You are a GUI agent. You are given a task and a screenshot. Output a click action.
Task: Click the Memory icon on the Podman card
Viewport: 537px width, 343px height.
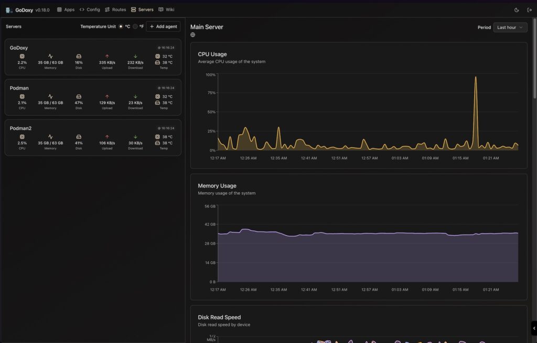[x=50, y=96]
